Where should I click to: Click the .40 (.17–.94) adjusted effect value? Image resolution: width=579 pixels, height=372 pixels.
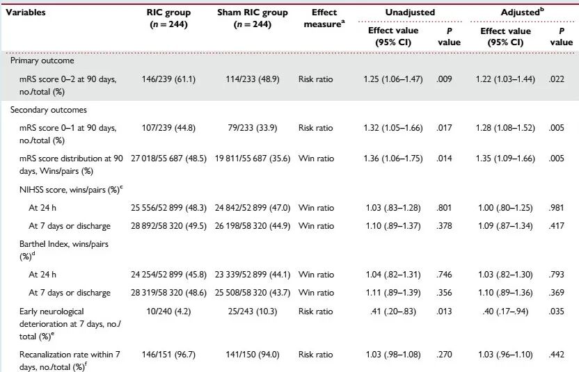pyautogui.click(x=505, y=312)
